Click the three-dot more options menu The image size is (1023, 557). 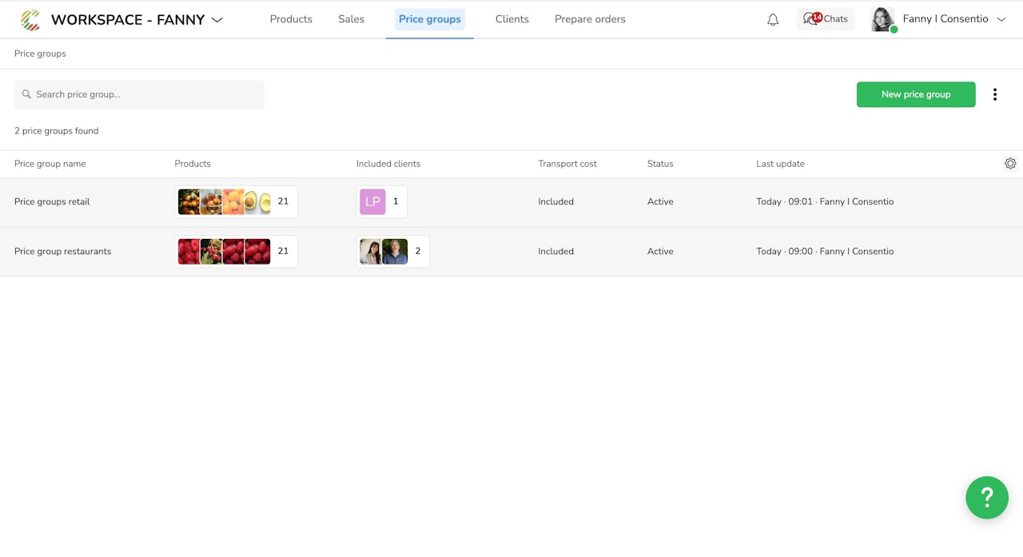coord(995,94)
